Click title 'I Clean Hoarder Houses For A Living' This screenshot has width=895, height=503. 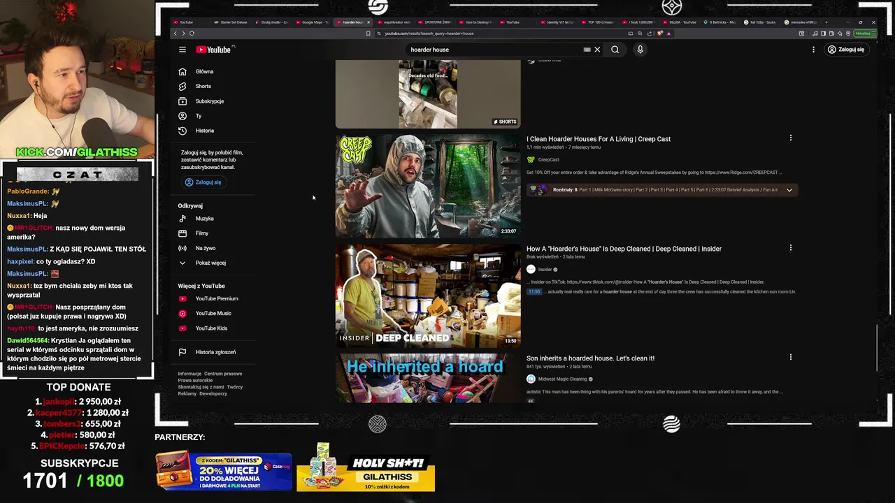(x=599, y=139)
